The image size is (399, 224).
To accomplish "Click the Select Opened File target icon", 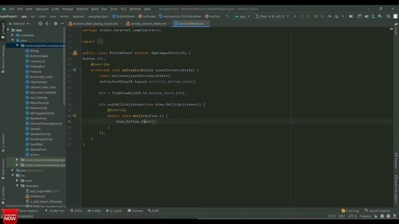I will pyautogui.click(x=40, y=24).
